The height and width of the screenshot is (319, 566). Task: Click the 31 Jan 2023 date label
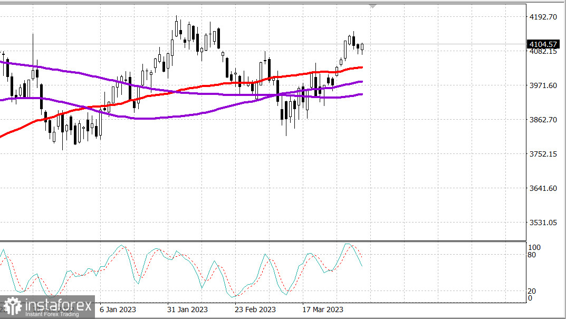tap(187, 310)
